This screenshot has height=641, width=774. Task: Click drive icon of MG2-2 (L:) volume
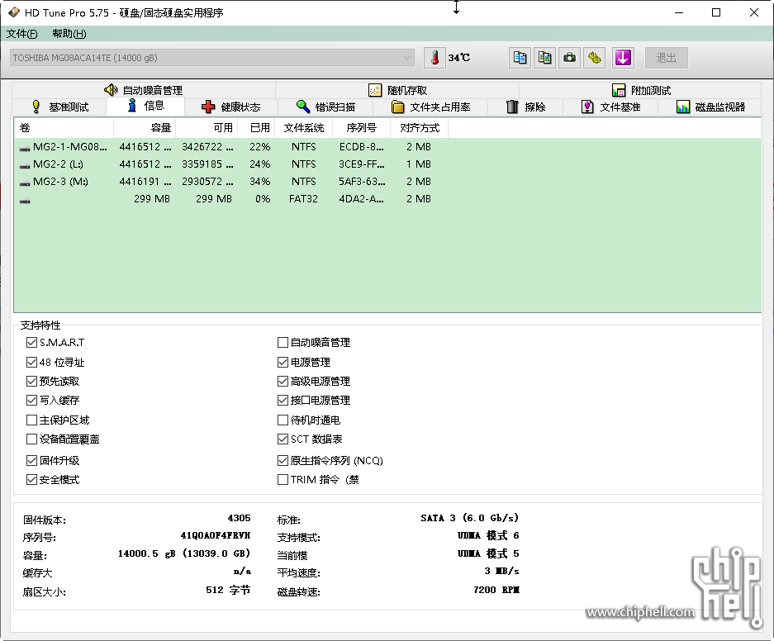coord(25,165)
